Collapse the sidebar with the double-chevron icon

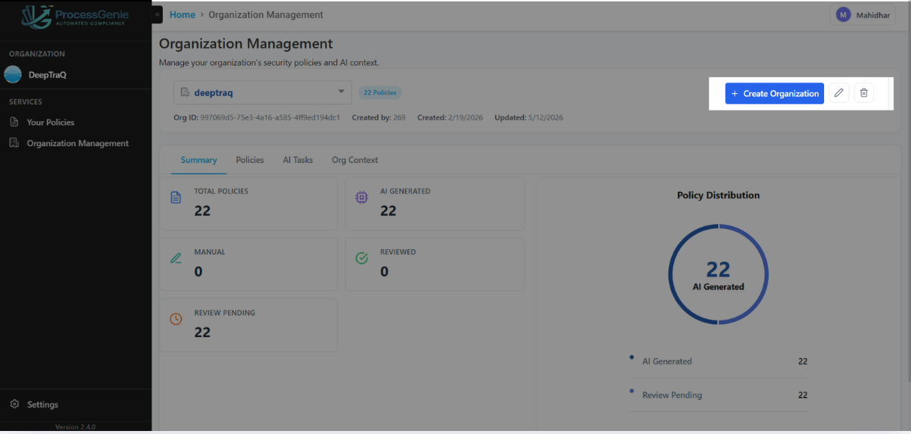point(158,14)
